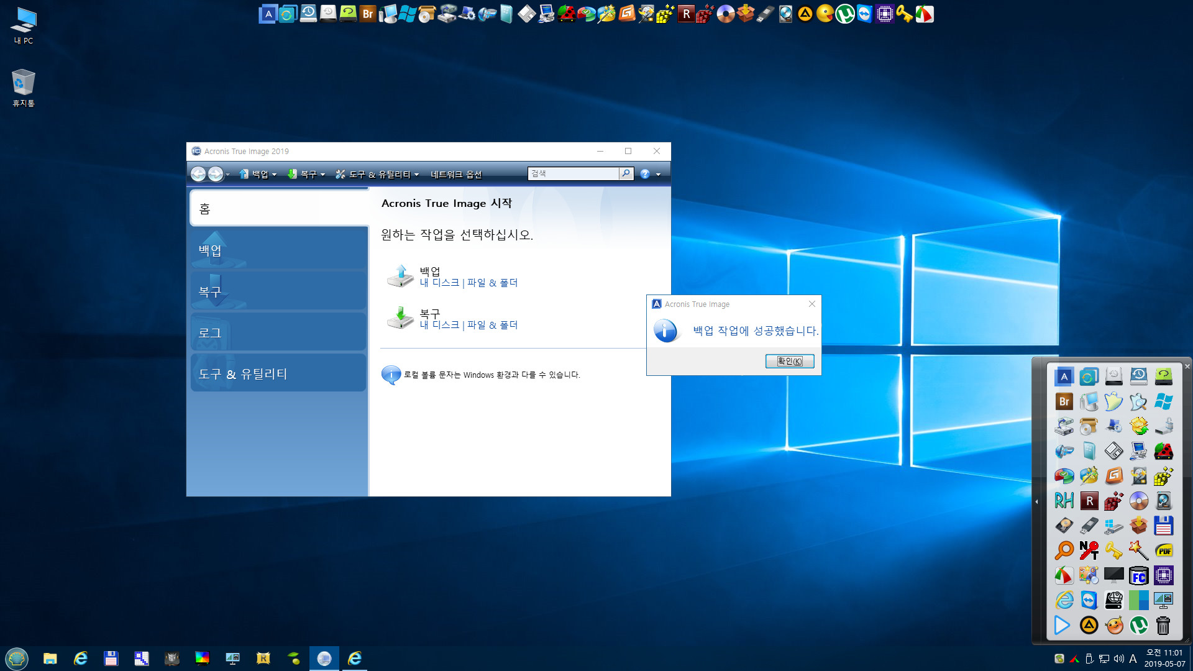Select the 홈 sidebar tab

tap(279, 208)
